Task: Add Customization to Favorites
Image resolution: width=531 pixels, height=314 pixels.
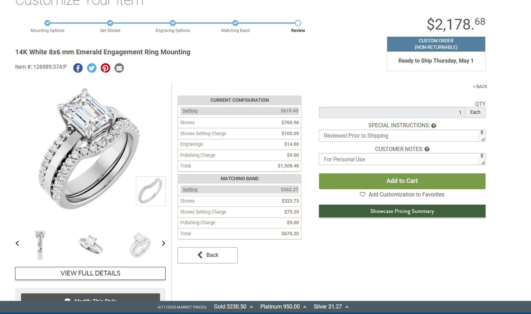Action: coord(402,195)
